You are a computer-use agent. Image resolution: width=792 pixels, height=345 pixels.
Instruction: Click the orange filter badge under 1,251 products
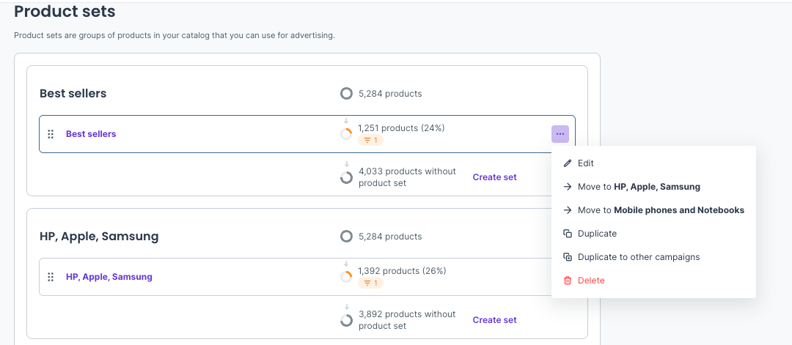pos(370,140)
